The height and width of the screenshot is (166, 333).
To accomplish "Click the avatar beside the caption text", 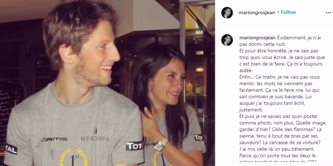I will coord(227,40).
